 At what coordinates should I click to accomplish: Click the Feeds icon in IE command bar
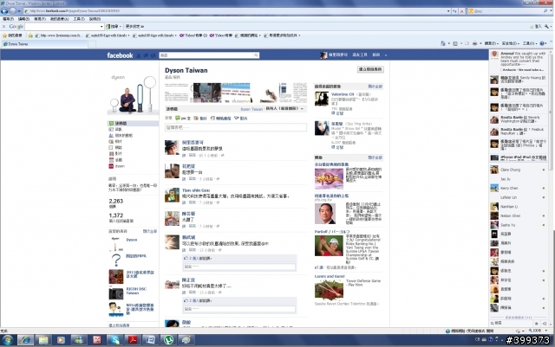point(455,43)
